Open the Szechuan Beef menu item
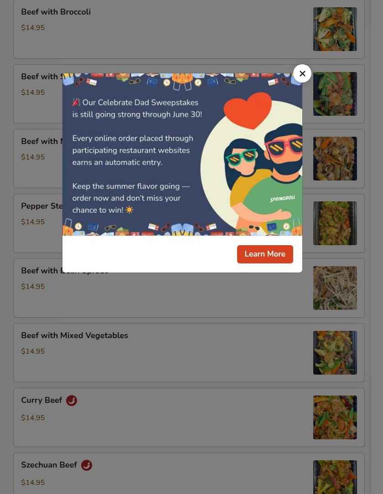 click(x=189, y=473)
